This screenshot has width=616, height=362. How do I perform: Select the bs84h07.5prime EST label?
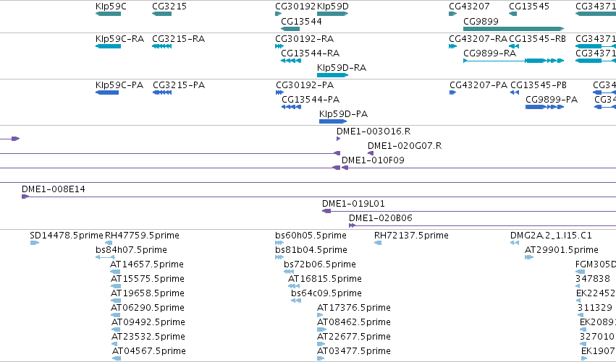pyautogui.click(x=131, y=250)
